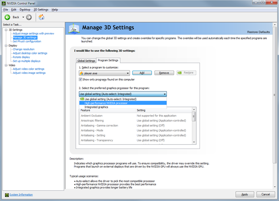Click the Cancel button

coord(266,195)
